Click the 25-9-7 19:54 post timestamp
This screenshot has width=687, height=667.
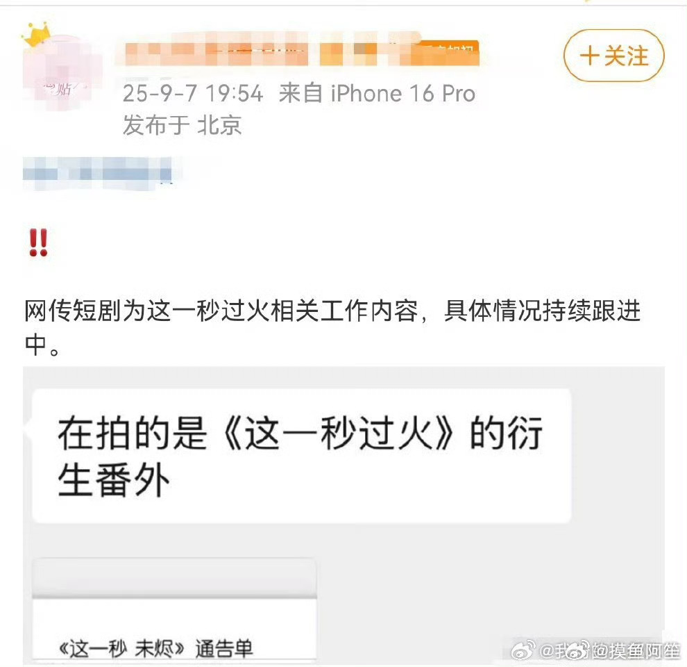193,94
